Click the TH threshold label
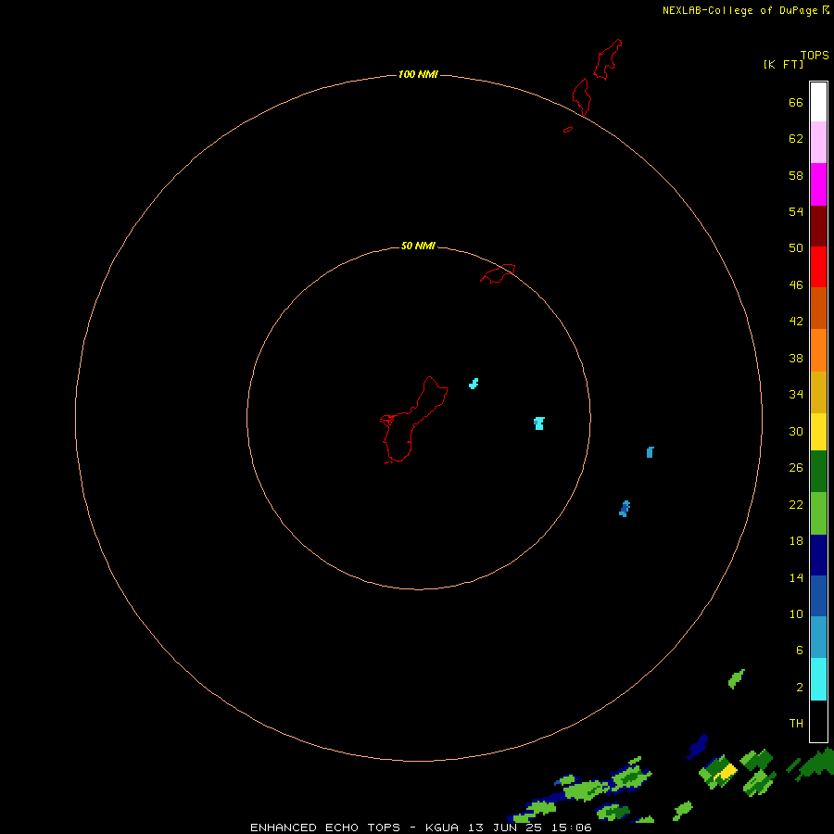The image size is (834, 834). [796, 724]
